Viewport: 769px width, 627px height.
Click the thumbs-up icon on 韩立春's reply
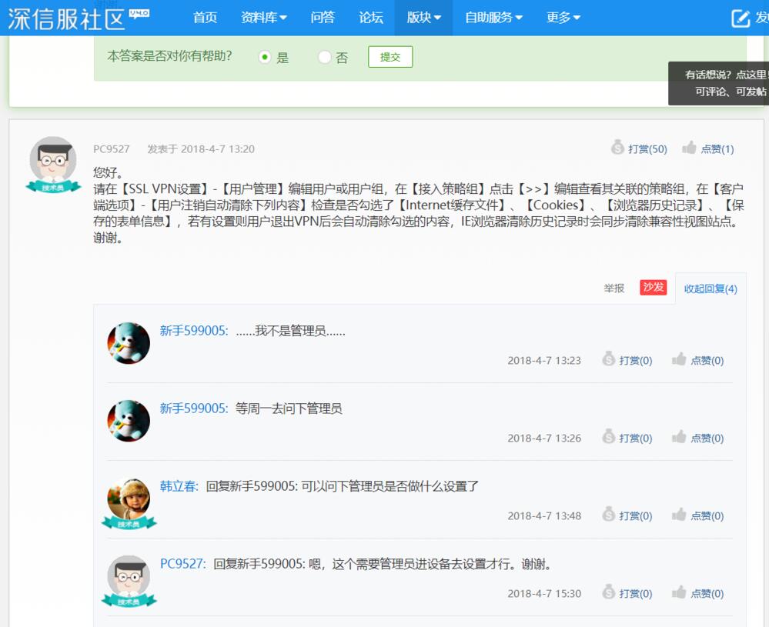point(679,514)
